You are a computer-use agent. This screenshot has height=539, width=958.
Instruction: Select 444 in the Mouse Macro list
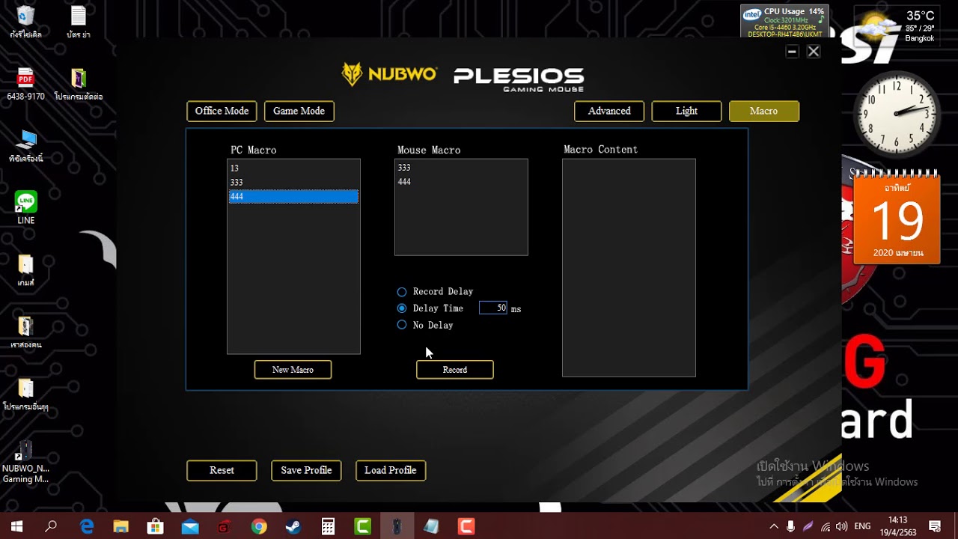(x=461, y=182)
